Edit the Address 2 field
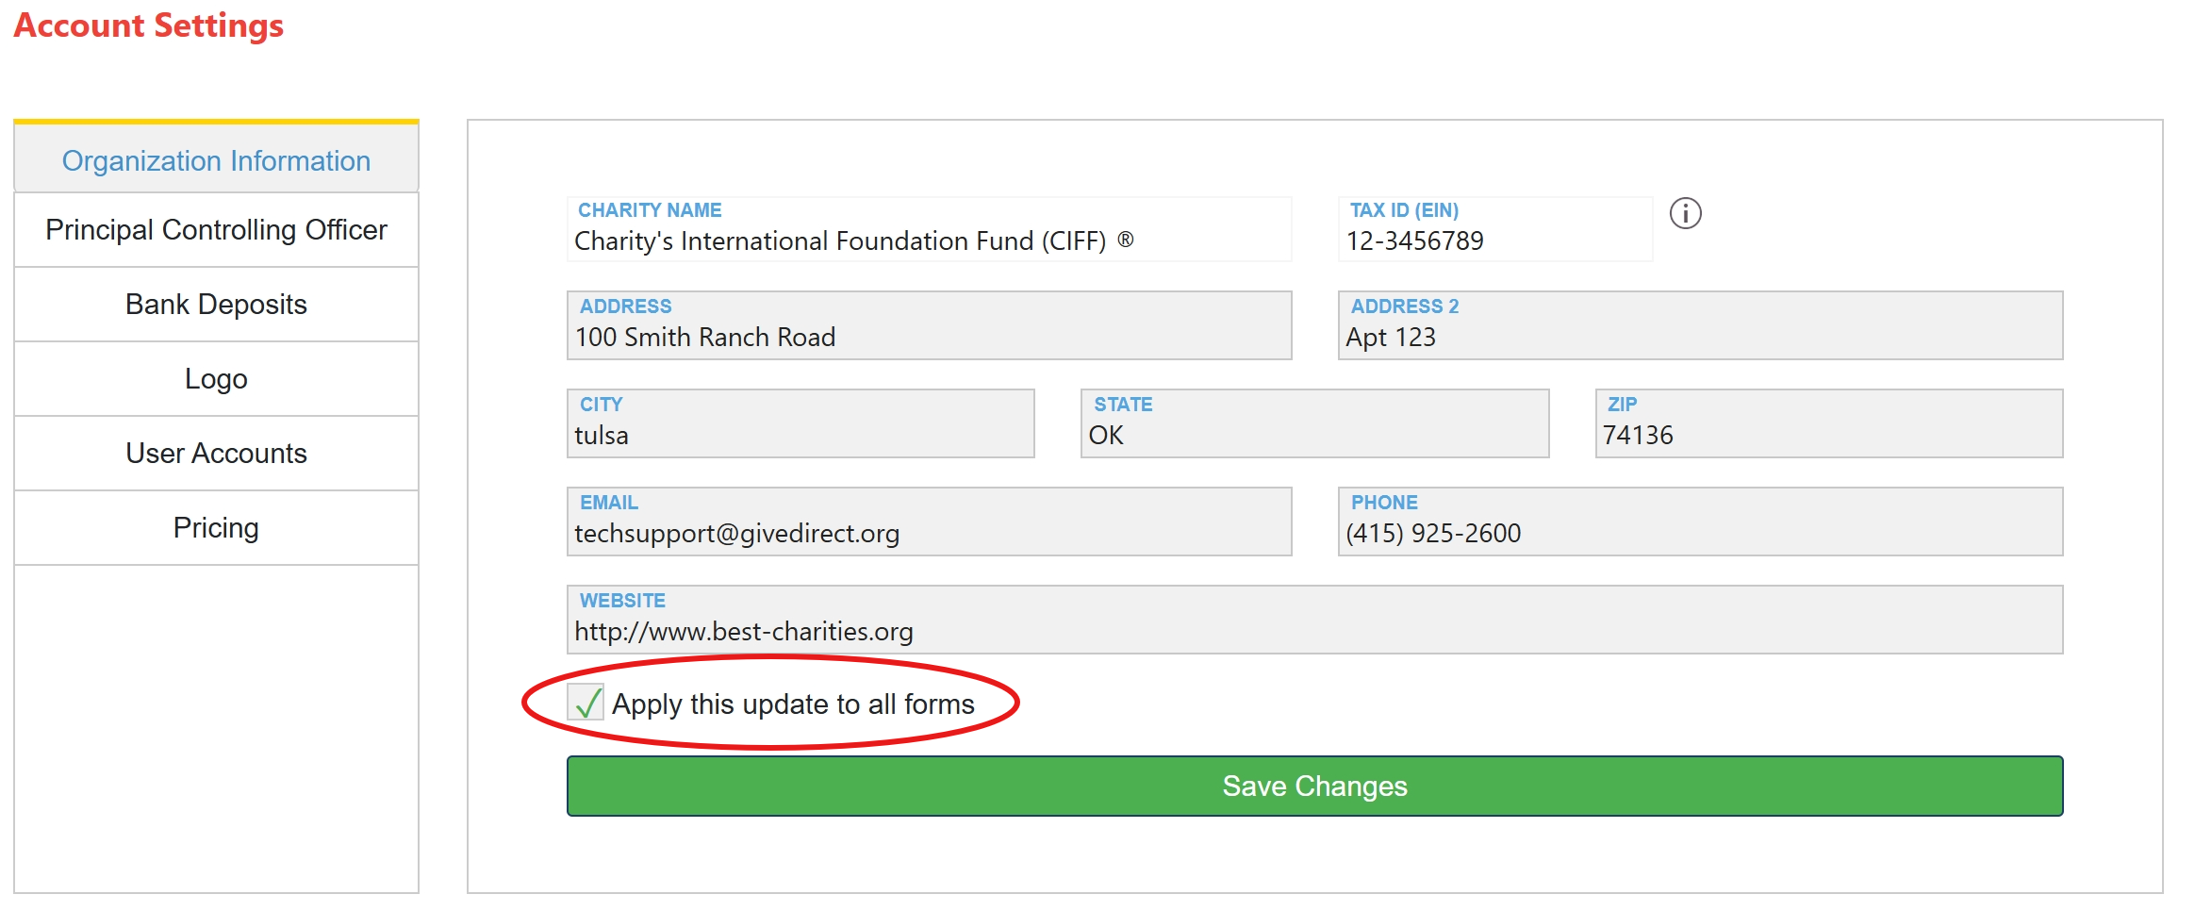 (x=1700, y=325)
